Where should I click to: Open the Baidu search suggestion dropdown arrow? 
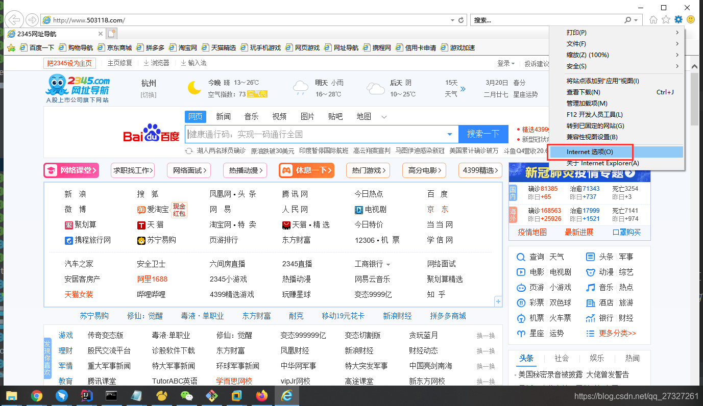click(450, 135)
